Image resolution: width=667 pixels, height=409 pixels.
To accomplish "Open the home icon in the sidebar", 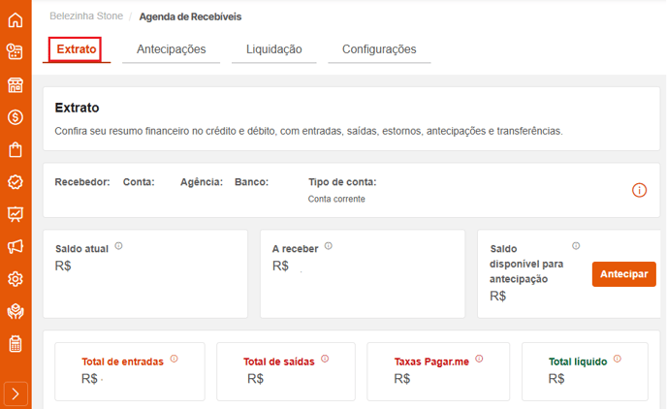I will [x=16, y=20].
